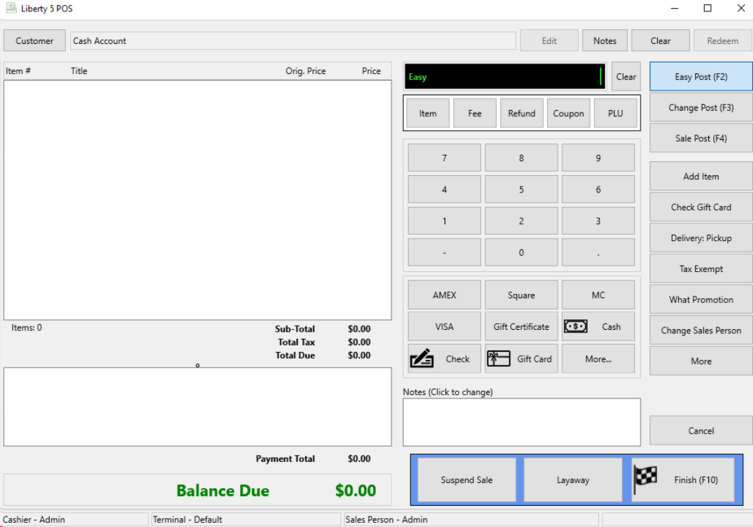Tap keypad digit 5

click(x=521, y=189)
